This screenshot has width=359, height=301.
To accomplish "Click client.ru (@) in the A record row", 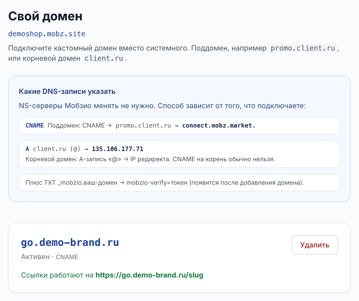I will [x=57, y=149].
